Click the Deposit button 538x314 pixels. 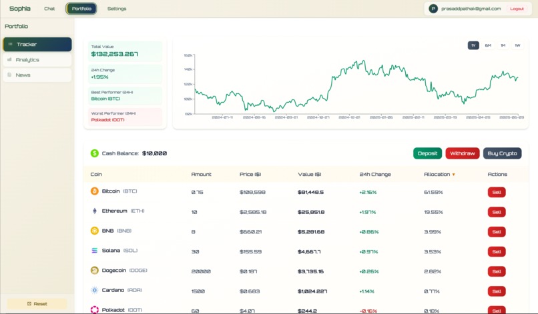427,153
